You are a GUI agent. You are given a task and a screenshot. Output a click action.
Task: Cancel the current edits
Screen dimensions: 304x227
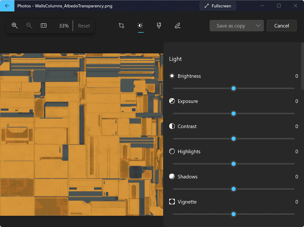point(281,26)
